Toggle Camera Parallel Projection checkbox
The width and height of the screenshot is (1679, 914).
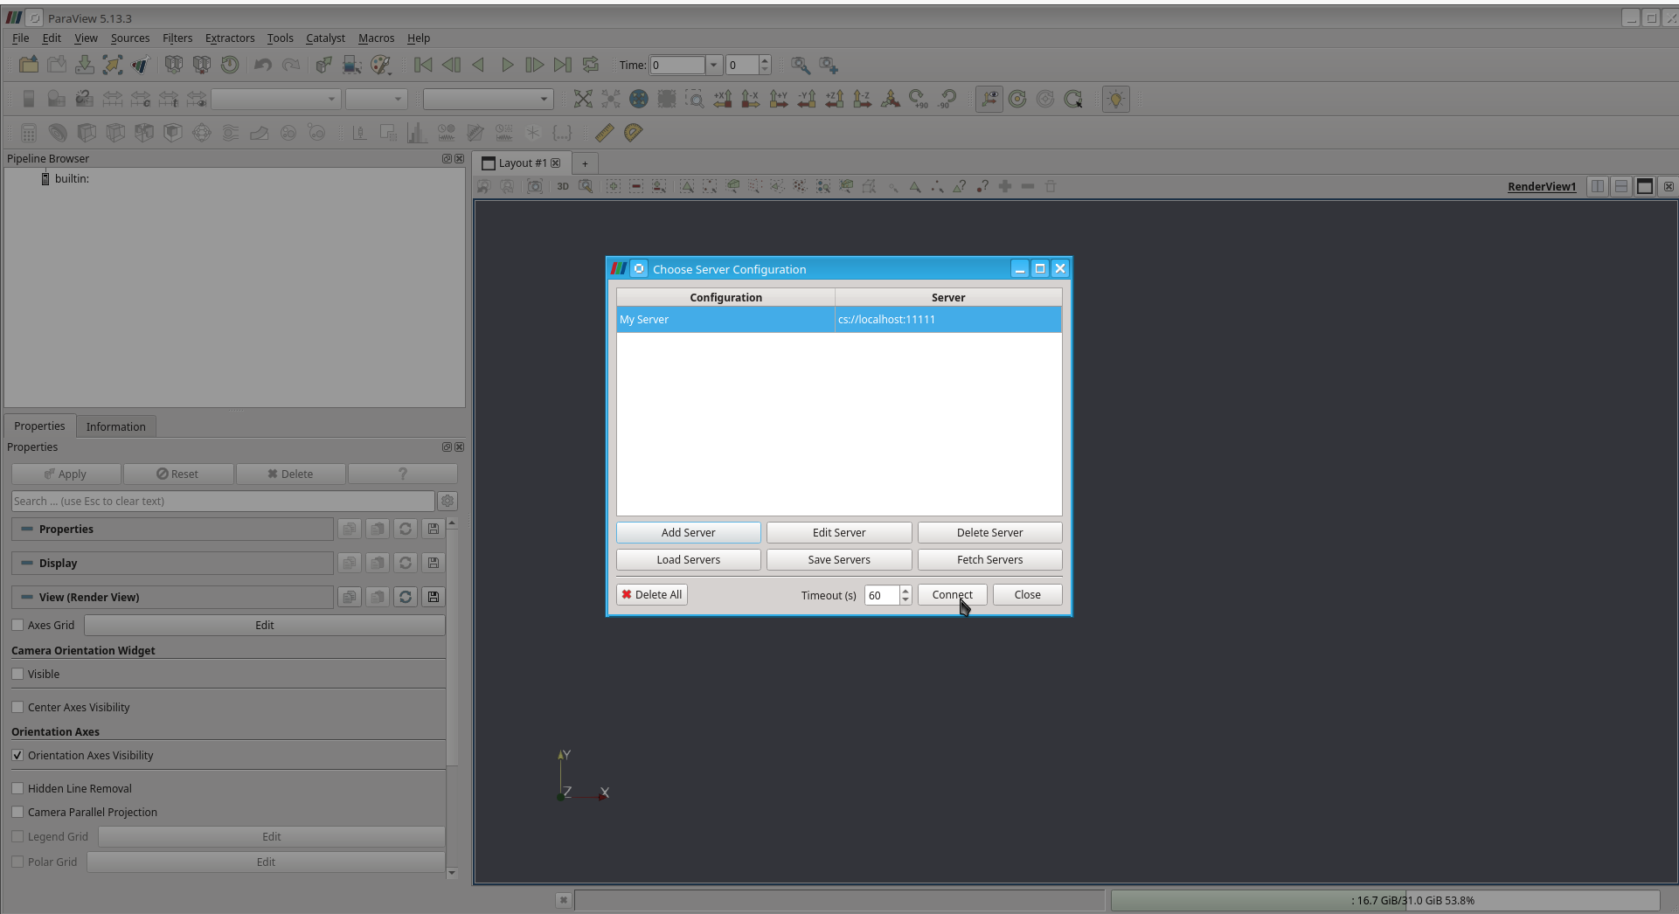[x=17, y=812]
